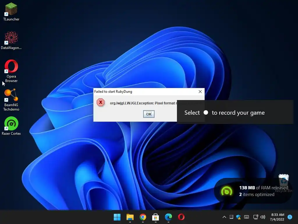This screenshot has width=298, height=224.
Task: Close the Failed to start RubyDung dialog
Action: (x=200, y=92)
